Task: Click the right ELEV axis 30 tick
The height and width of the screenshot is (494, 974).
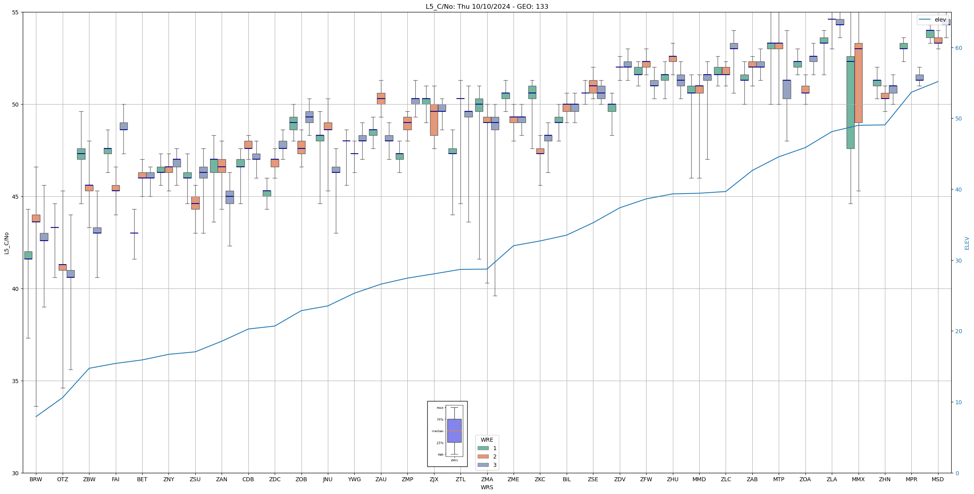Action: coord(958,261)
